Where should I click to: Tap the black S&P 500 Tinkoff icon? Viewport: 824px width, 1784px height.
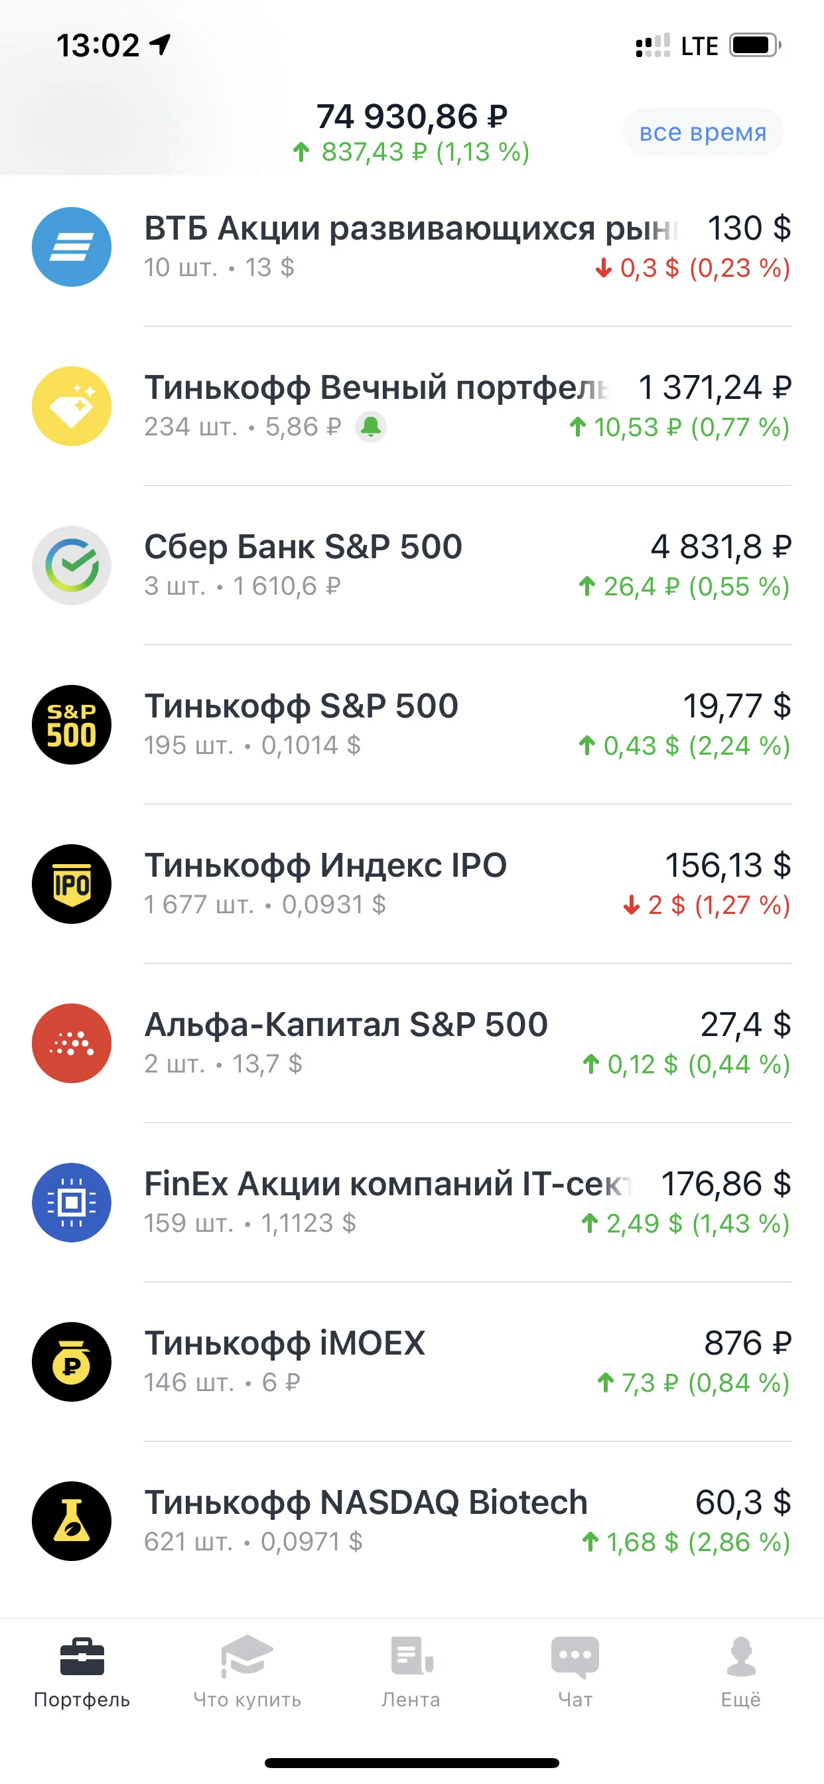click(72, 724)
